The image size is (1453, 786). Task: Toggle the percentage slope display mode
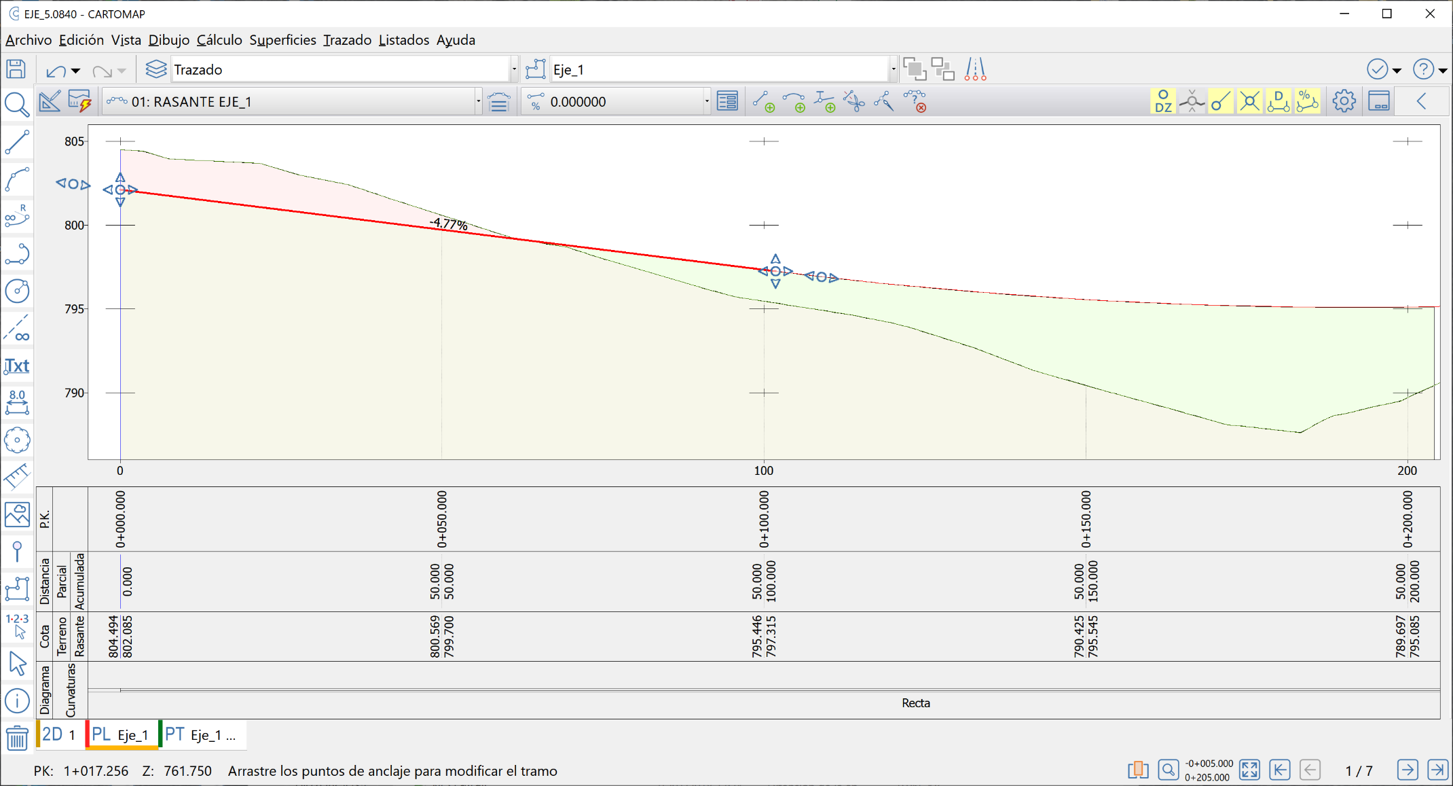click(1307, 101)
